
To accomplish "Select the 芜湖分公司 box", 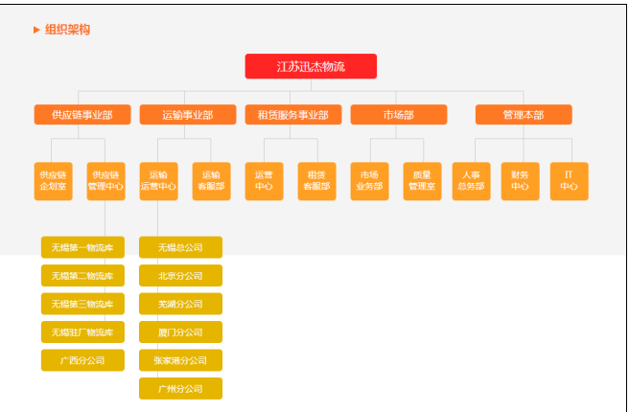I will click(180, 304).
